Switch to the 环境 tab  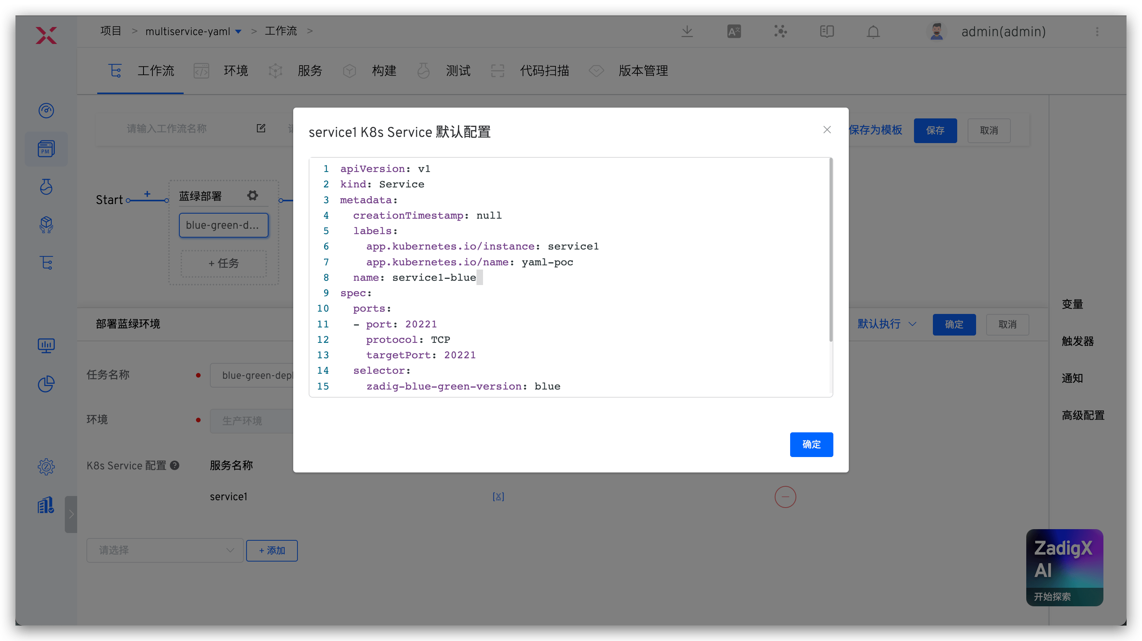point(235,71)
